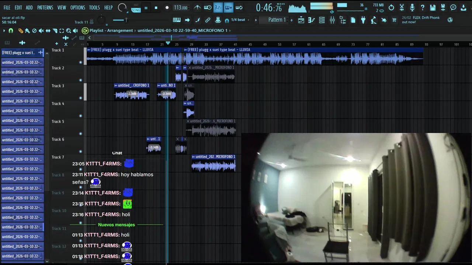
Task: Click the record button
Action: [x=167, y=8]
